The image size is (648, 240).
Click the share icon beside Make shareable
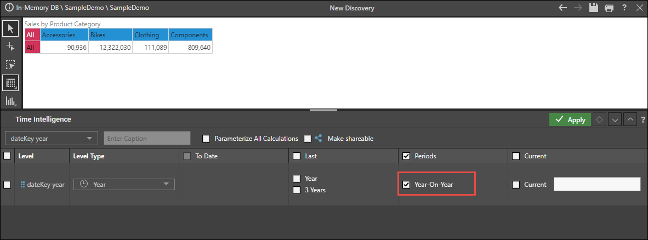[x=319, y=139]
